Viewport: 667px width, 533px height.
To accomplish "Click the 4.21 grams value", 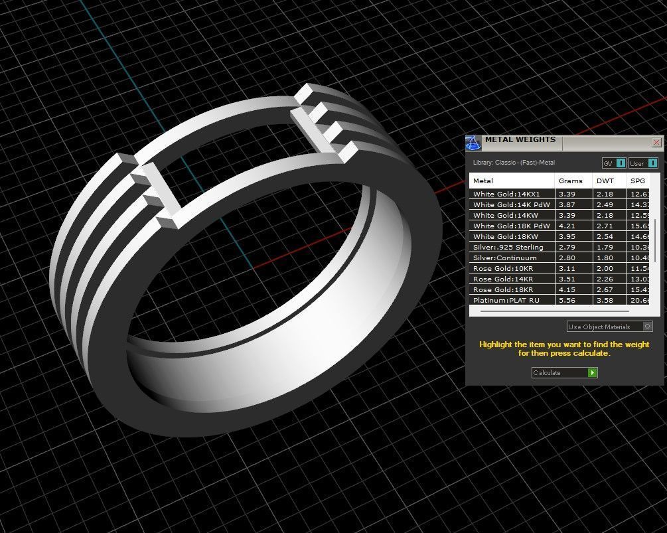I will 567,226.
